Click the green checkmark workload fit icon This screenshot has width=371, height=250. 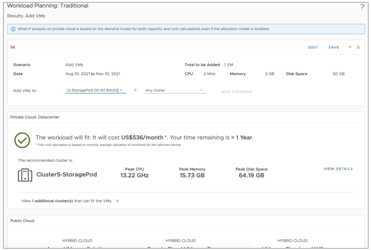click(x=22, y=140)
